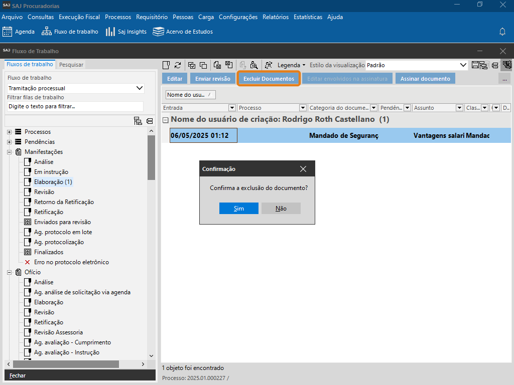Open the Tramitação processual dropdown
514x385 pixels.
pos(140,88)
